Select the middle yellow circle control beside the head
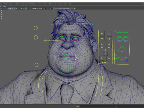The height and width of the screenshot is (108, 144). [x=36, y=37]
